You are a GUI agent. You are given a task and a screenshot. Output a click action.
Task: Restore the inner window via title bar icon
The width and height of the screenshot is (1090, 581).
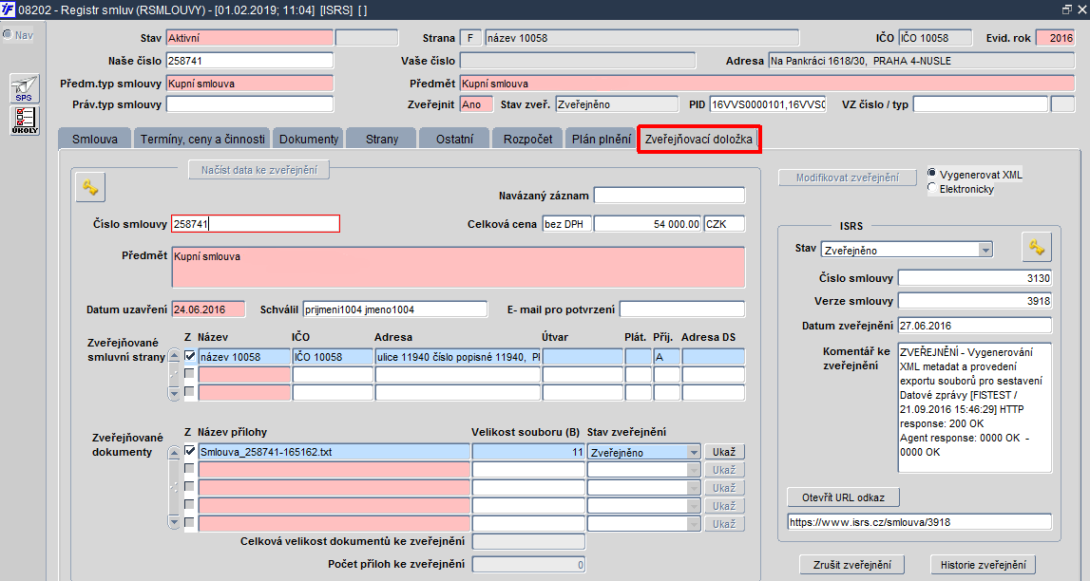coord(1067,9)
